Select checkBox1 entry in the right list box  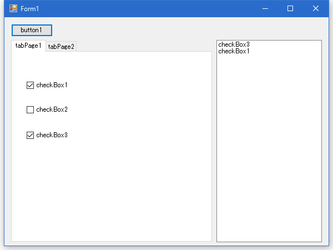[x=234, y=51]
